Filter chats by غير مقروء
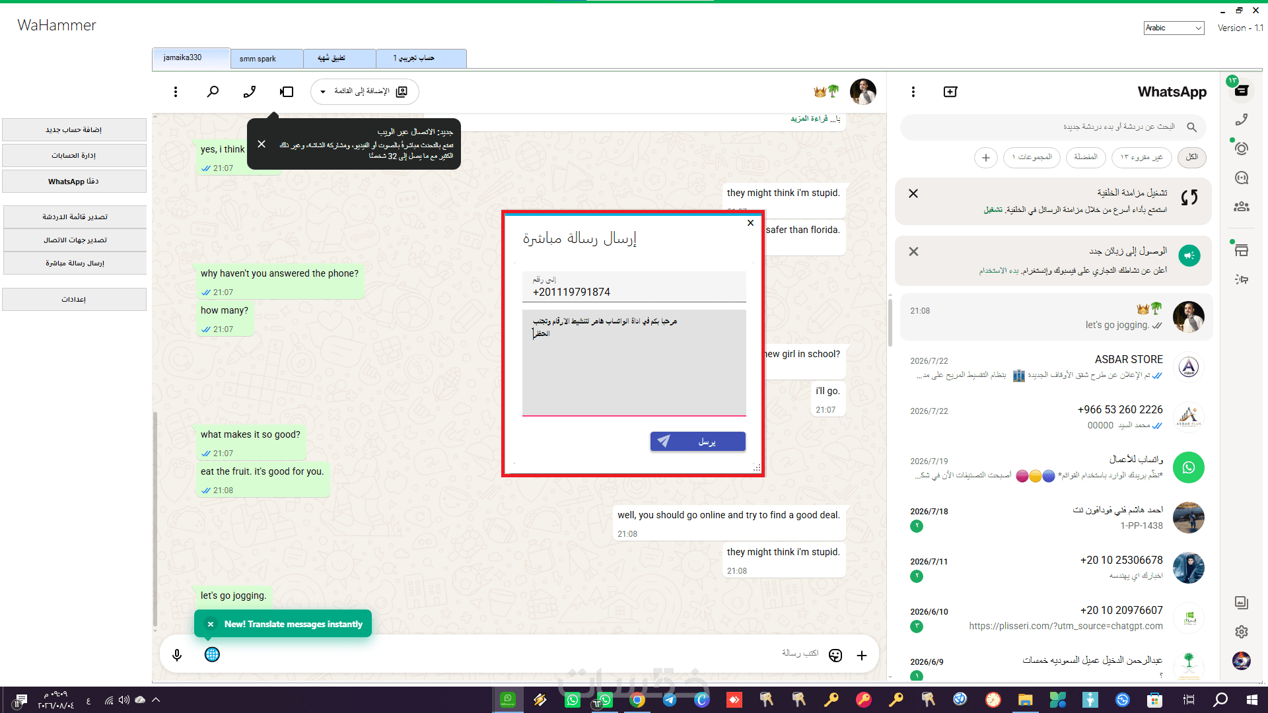The width and height of the screenshot is (1268, 713). click(1142, 157)
